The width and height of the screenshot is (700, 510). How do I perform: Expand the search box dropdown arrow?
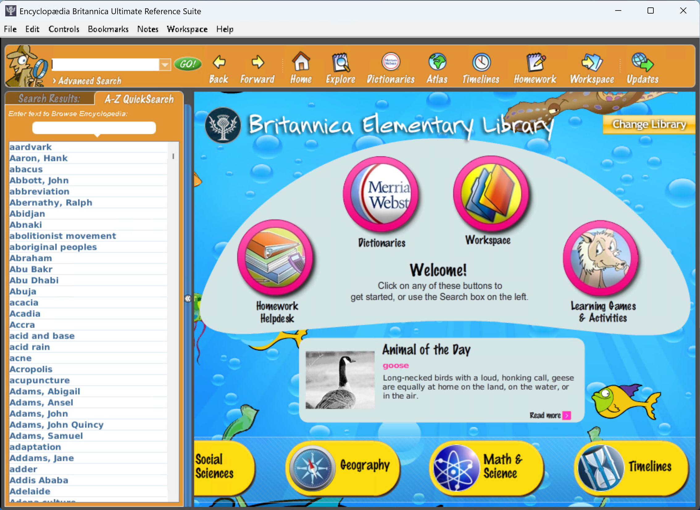[x=165, y=64]
